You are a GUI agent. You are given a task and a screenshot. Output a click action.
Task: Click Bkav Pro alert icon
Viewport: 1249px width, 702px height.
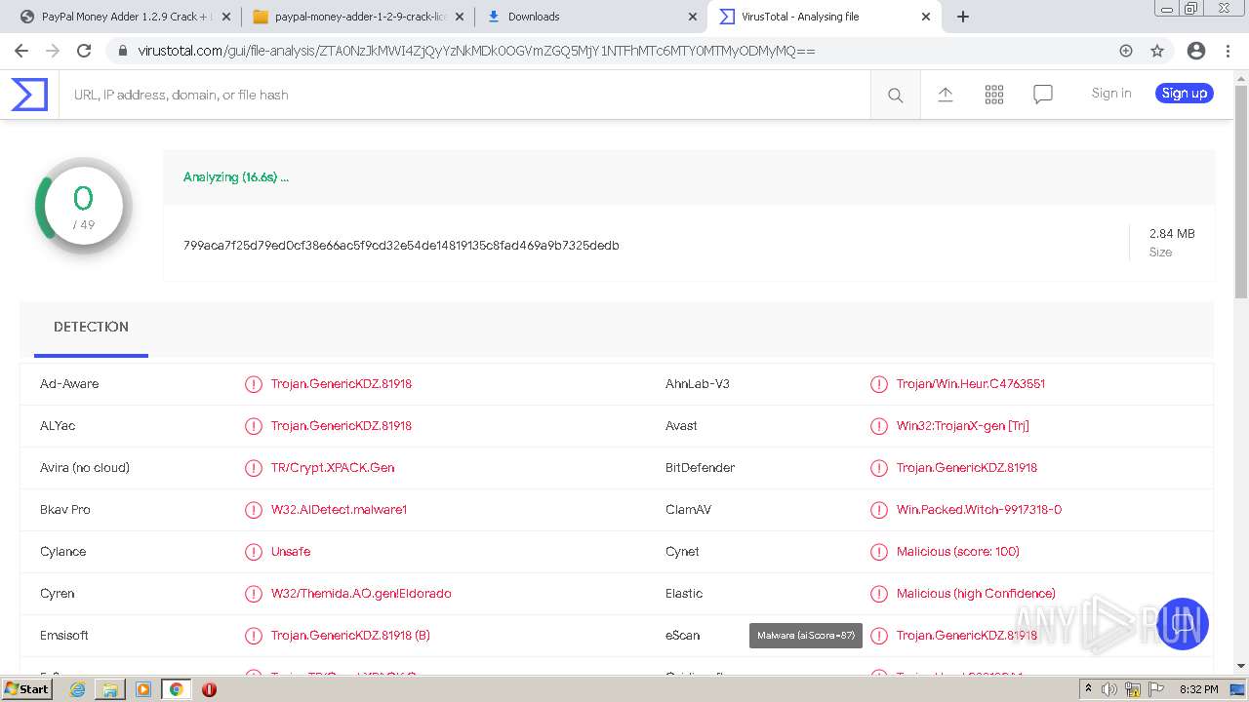point(254,510)
